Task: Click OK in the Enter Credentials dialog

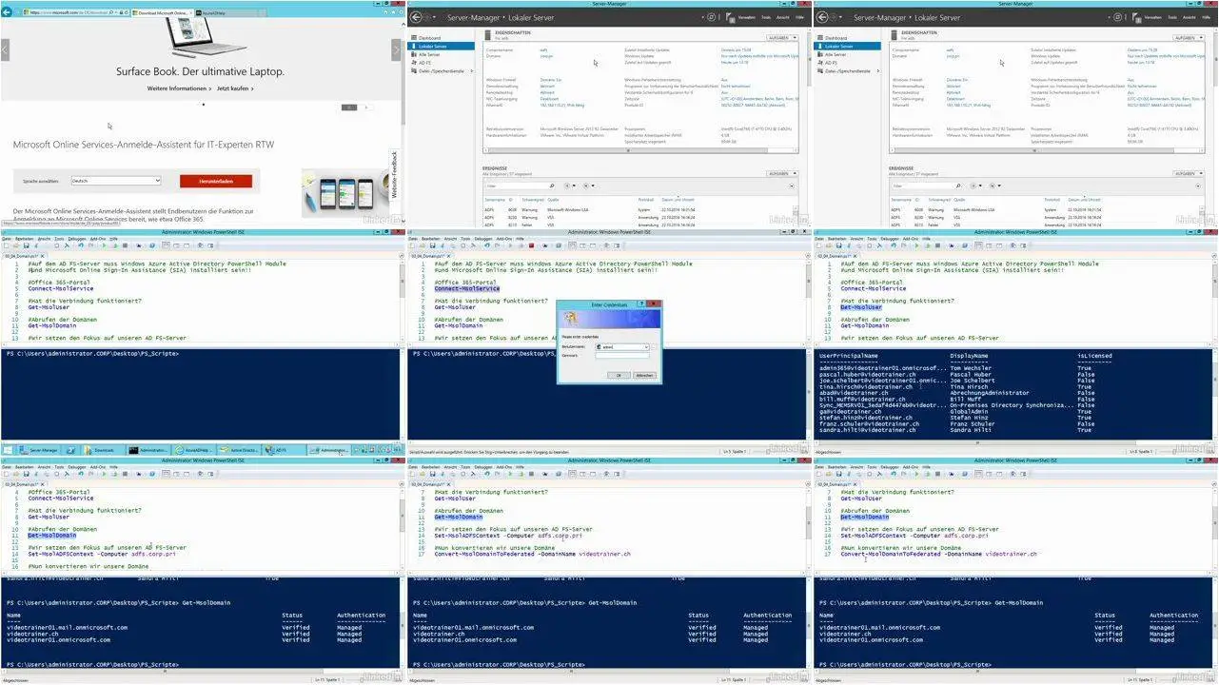Action: click(x=619, y=375)
